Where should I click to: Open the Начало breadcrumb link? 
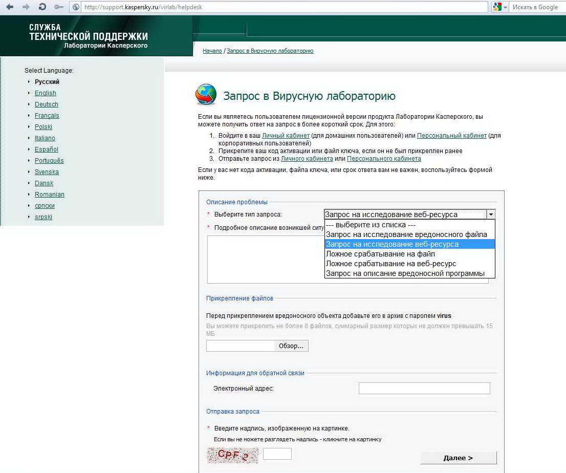[212, 51]
